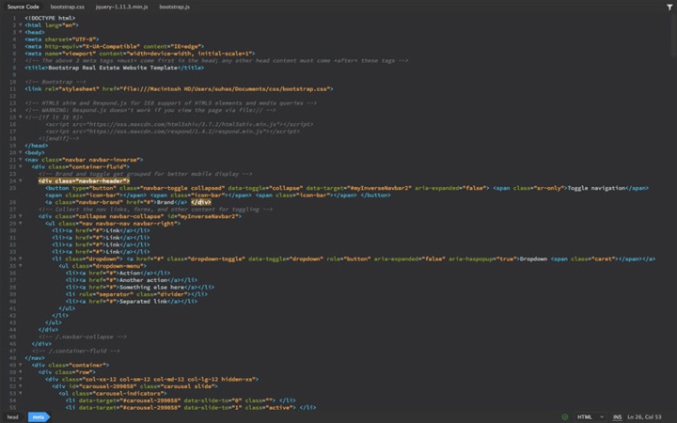
Task: Click the Something else here line
Action: coord(140,287)
